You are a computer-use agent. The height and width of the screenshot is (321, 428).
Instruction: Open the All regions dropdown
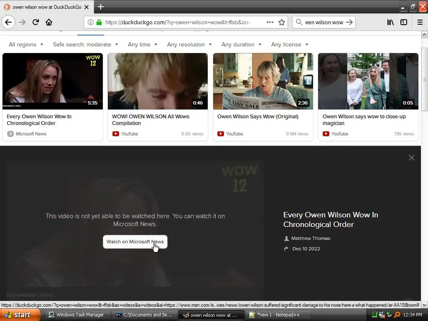coord(26,44)
